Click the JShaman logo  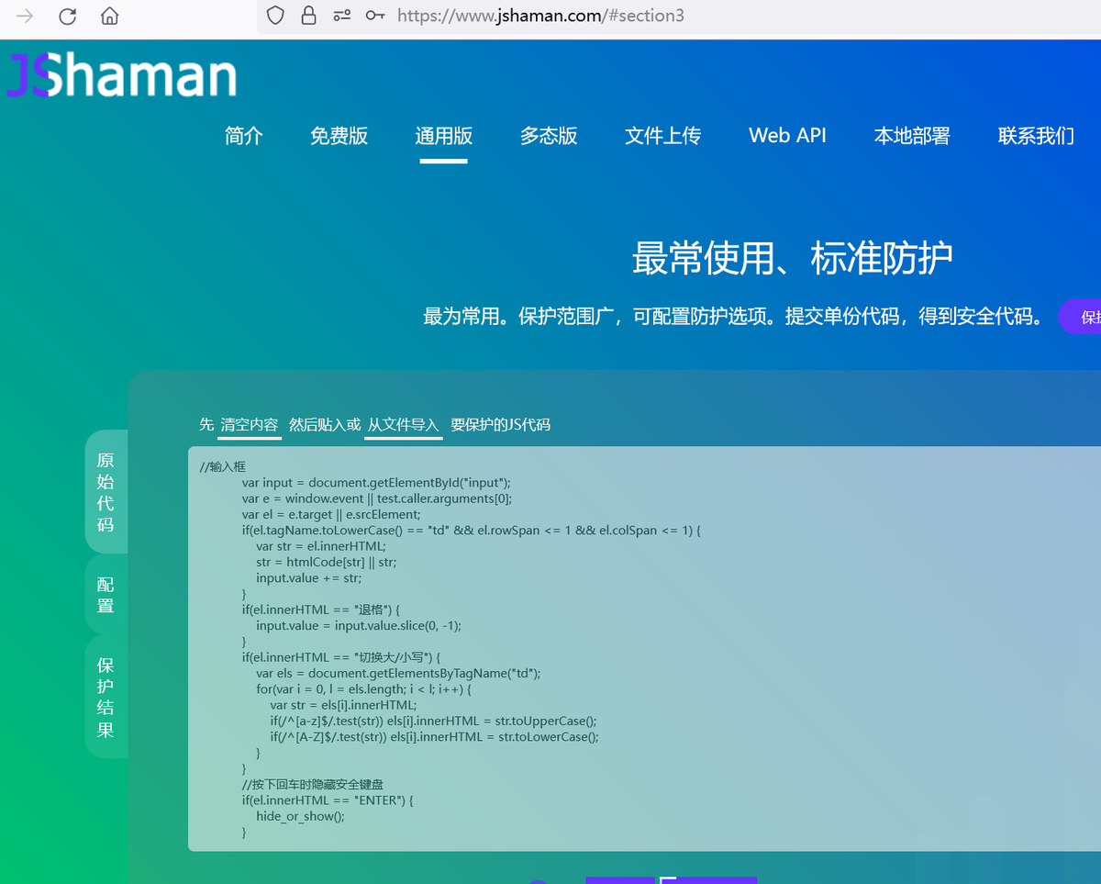tap(122, 75)
